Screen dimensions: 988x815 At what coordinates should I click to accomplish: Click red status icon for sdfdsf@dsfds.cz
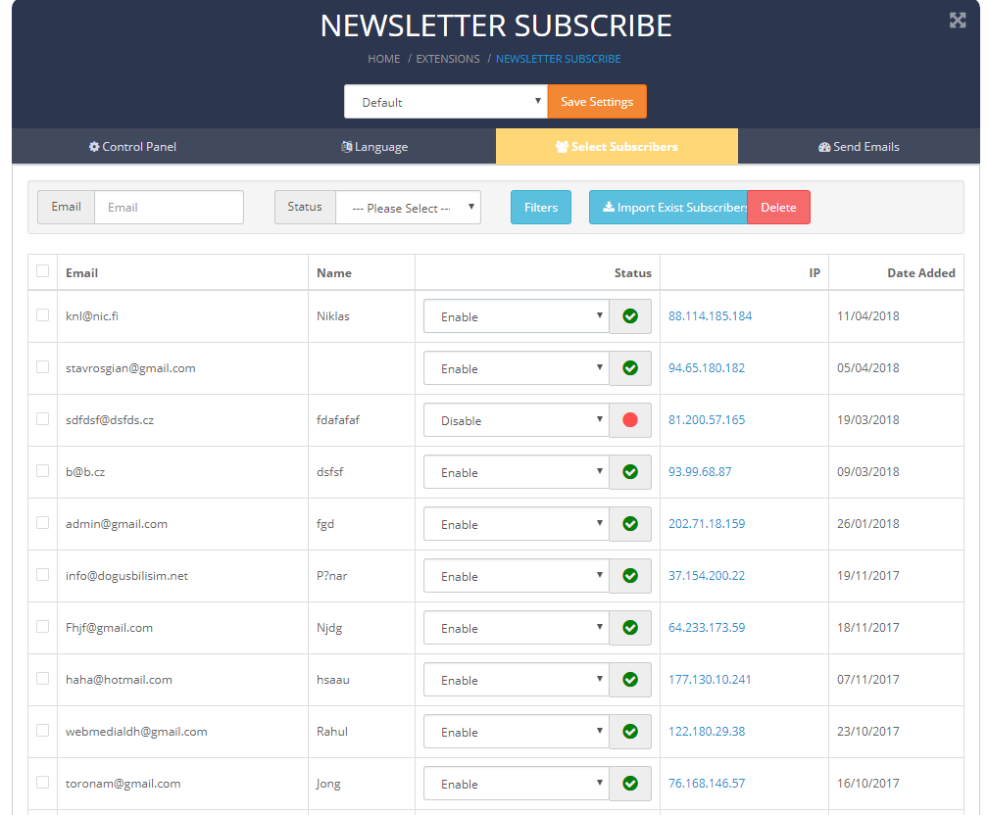[630, 420]
